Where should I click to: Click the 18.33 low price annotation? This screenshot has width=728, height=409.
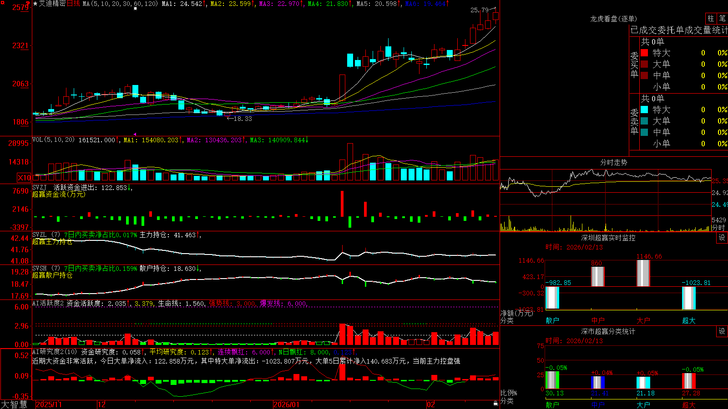243,119
